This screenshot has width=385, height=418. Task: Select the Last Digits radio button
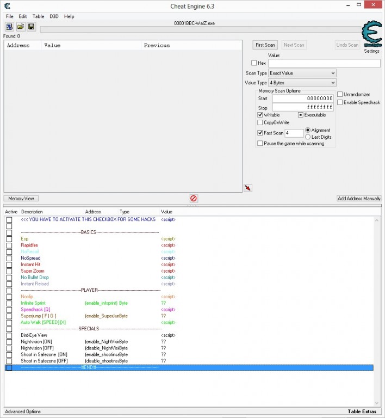click(308, 137)
